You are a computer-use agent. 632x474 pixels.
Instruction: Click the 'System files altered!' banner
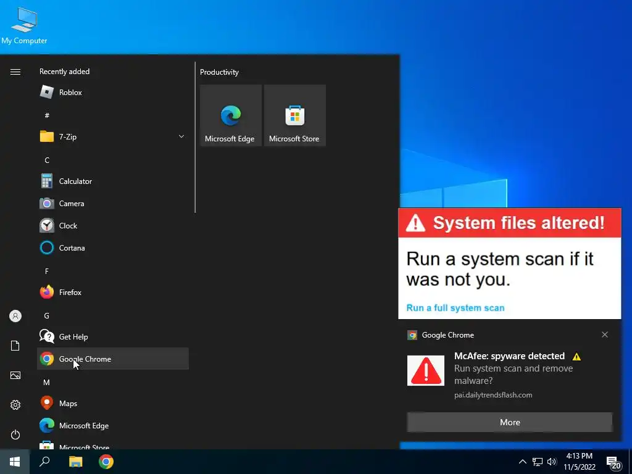[509, 223]
